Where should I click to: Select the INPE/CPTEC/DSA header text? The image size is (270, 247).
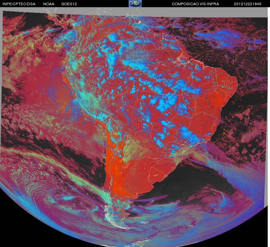(19, 4)
